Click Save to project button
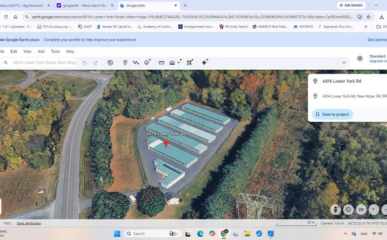Screen dimensions: 387x240 332,114
